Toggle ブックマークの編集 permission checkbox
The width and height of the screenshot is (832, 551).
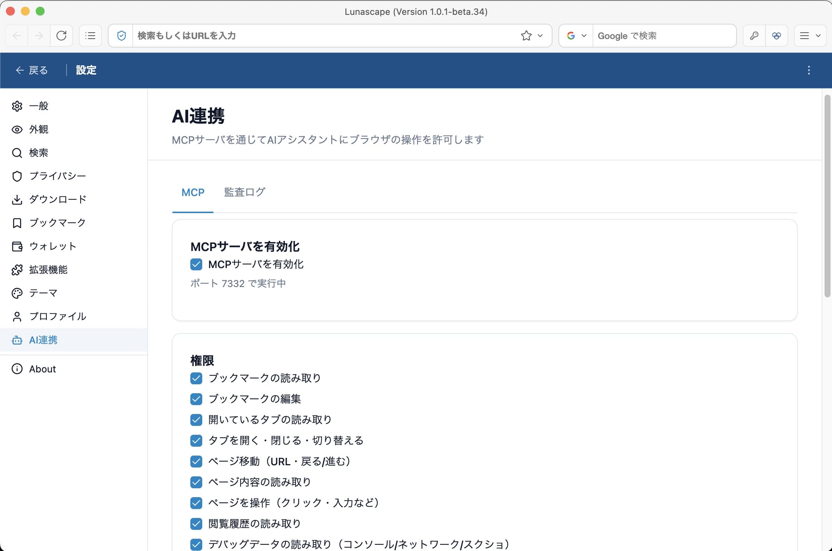pos(196,399)
